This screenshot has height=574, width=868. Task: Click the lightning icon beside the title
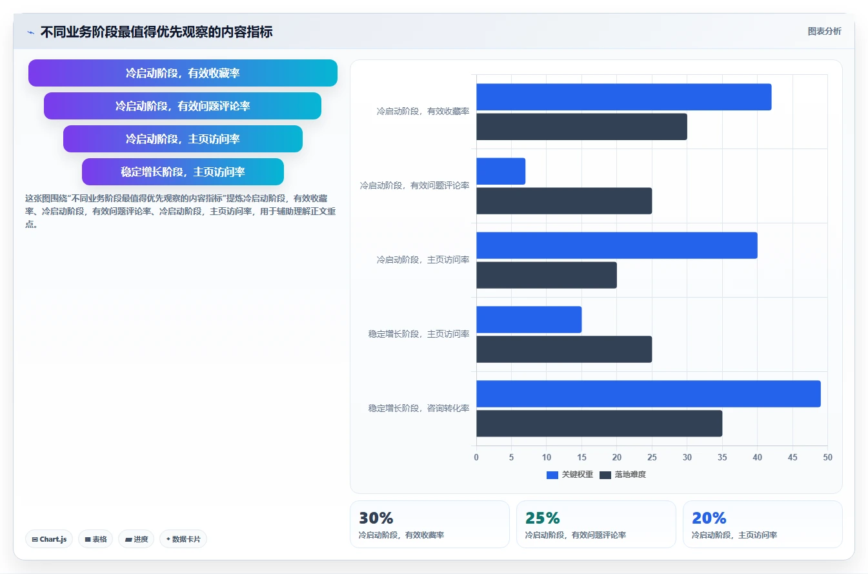[x=30, y=32]
